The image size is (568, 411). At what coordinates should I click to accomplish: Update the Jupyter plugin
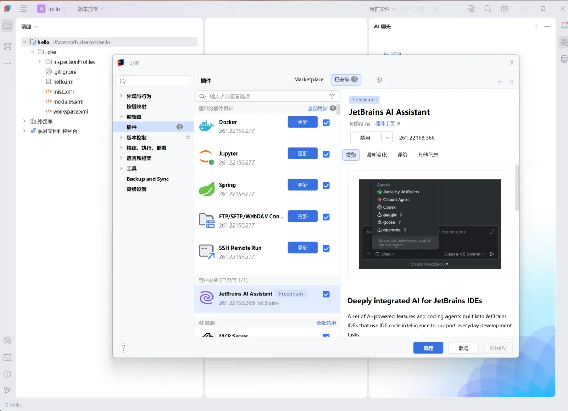302,153
